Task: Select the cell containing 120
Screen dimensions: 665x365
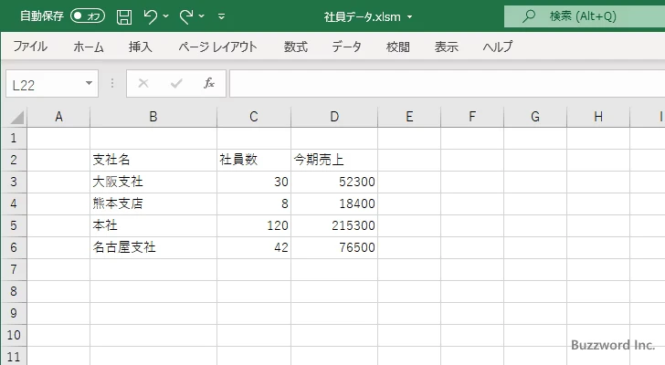Action: [x=254, y=225]
